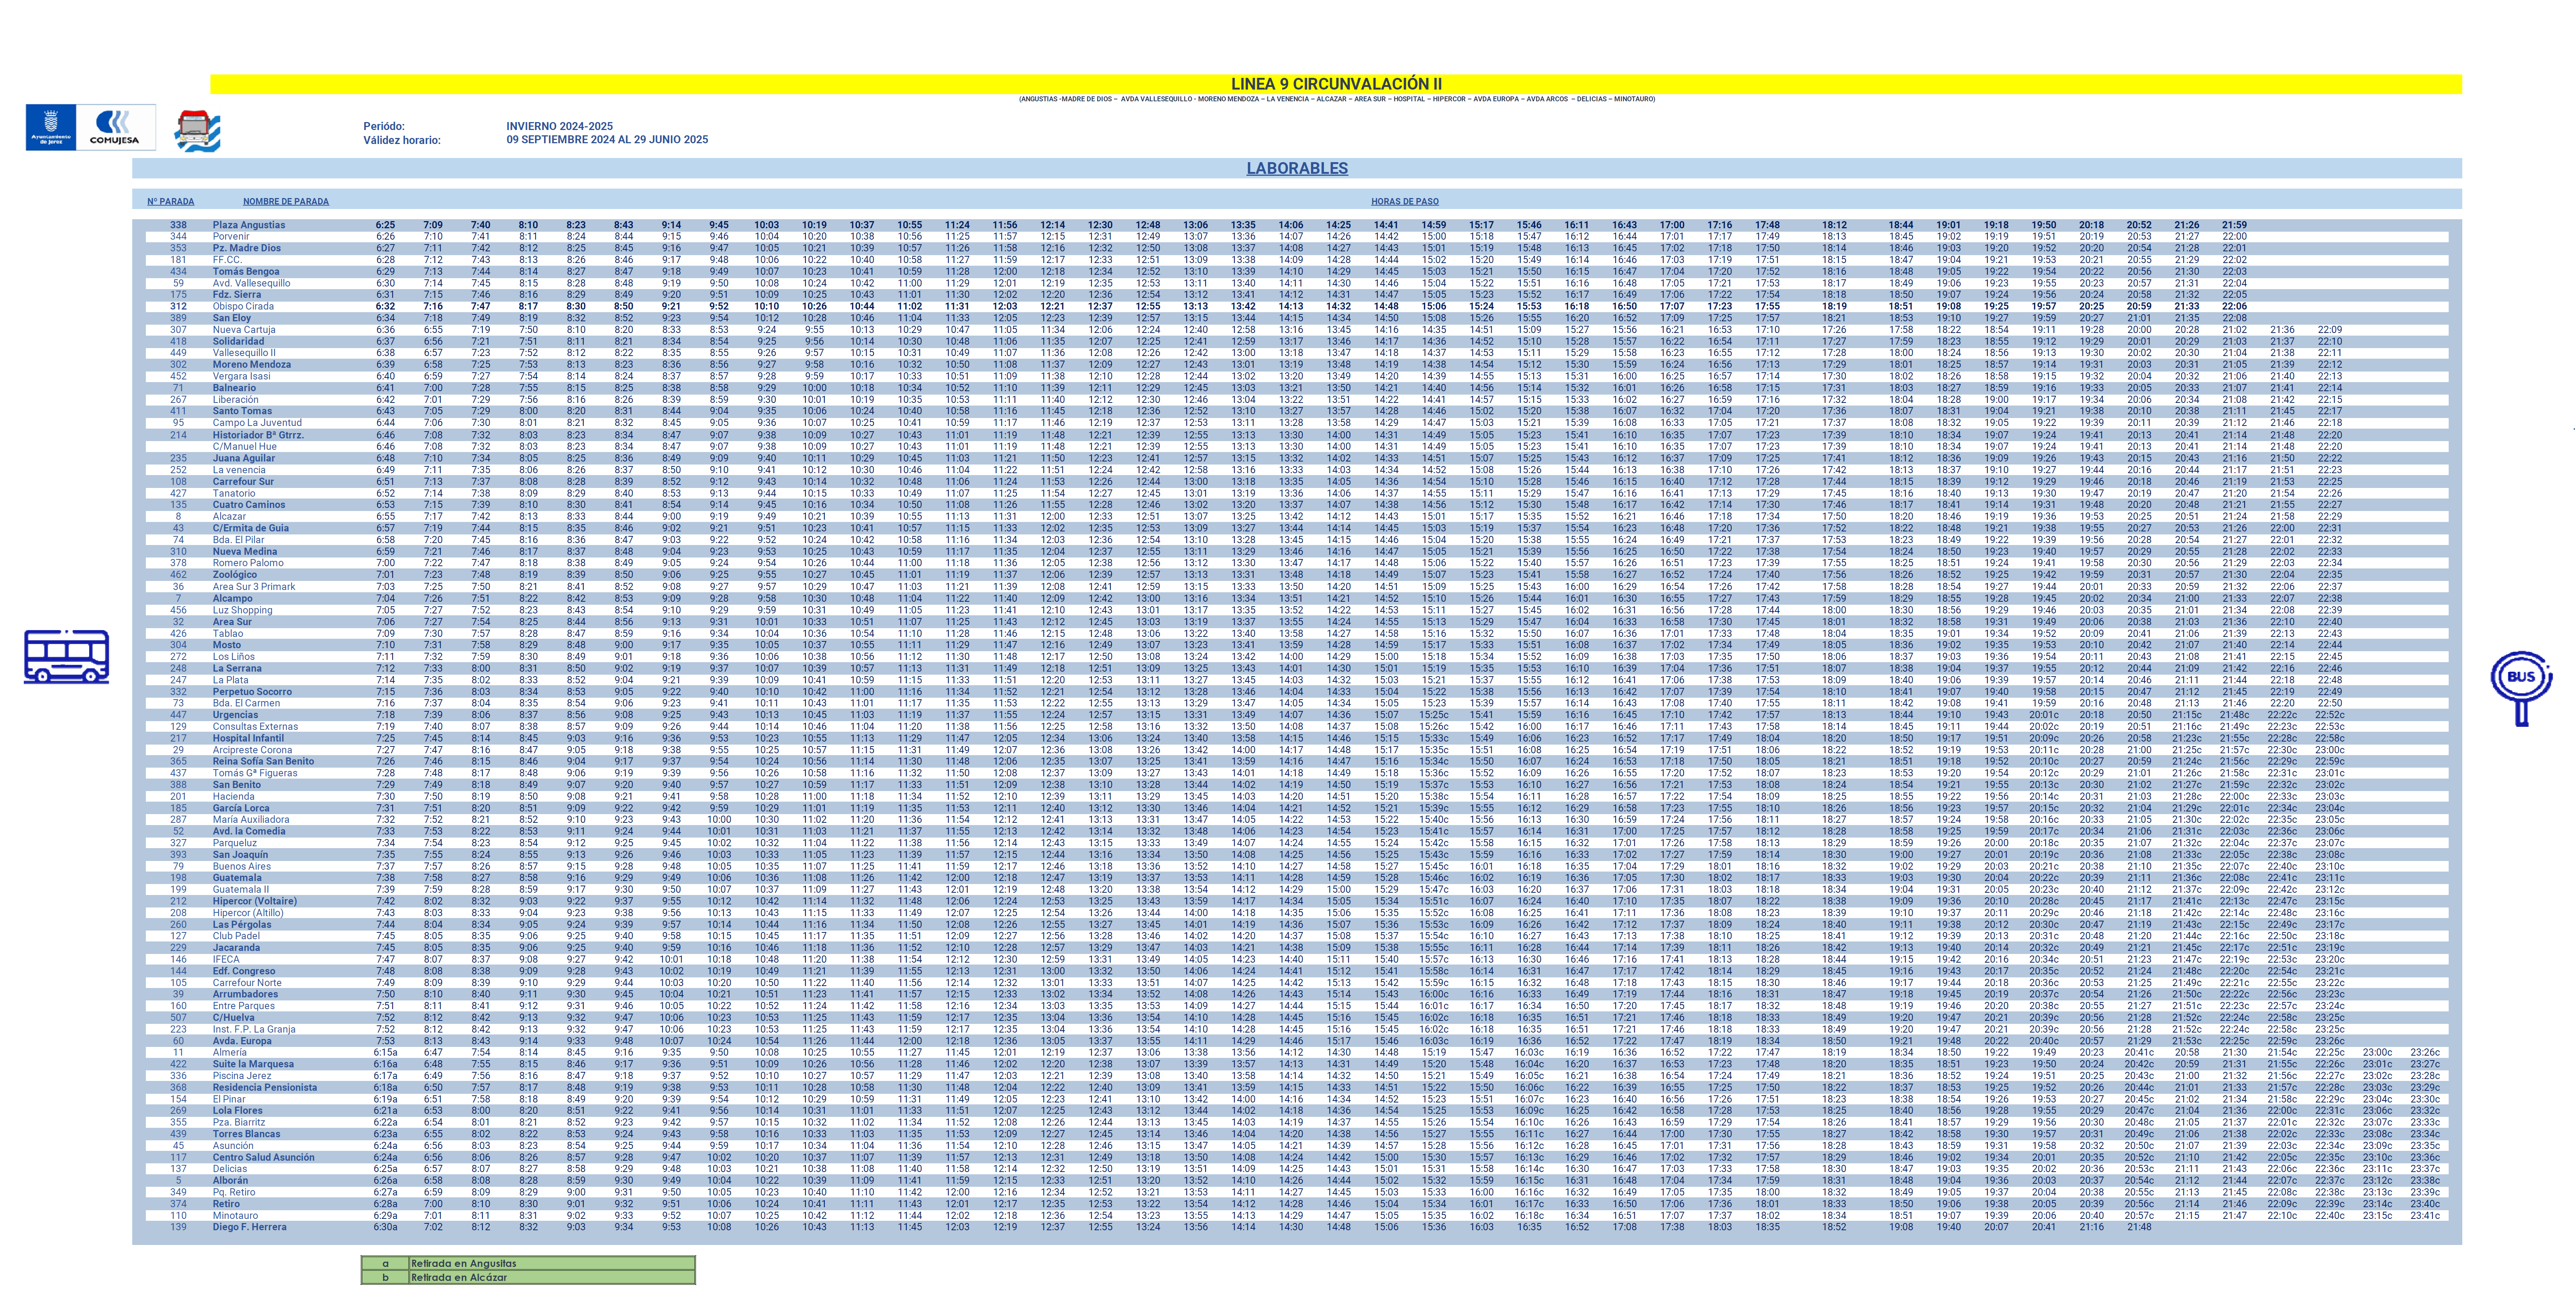Select the Historiador Bª Gtrrz. stop
The height and width of the screenshot is (1313, 2576).
[x=258, y=435]
